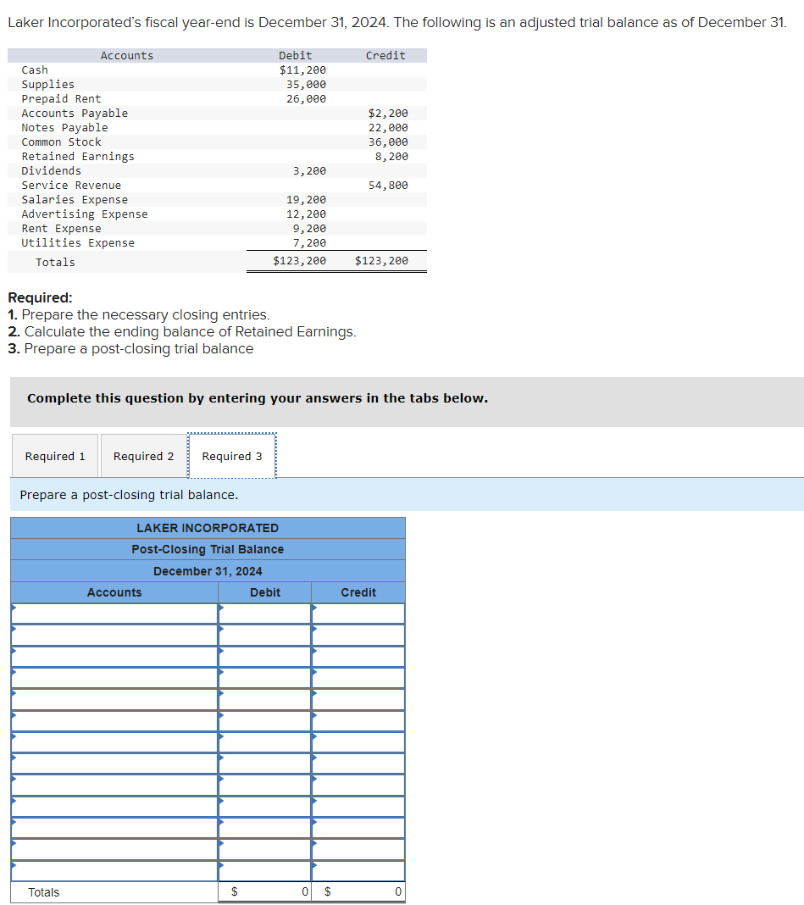Viewport: 804px width, 905px height.
Task: Click the second row Debit entry cell
Action: point(265,635)
